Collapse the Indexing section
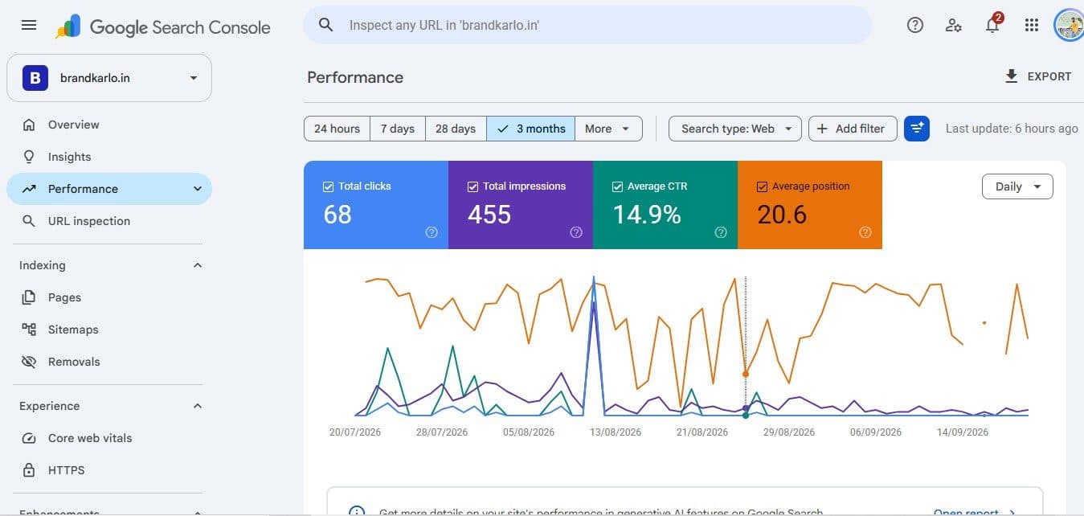1084x516 pixels. click(198, 265)
